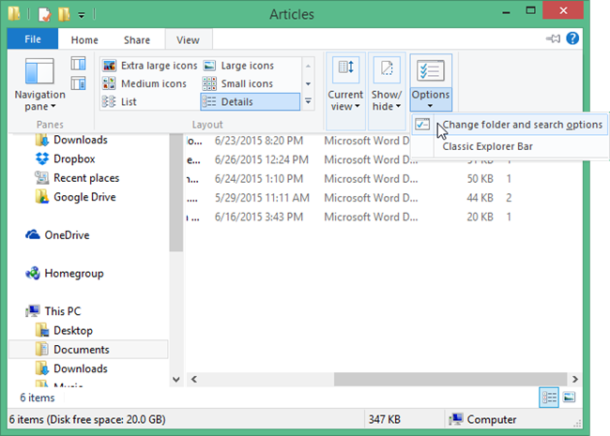Open Help with the question mark icon

click(x=572, y=38)
